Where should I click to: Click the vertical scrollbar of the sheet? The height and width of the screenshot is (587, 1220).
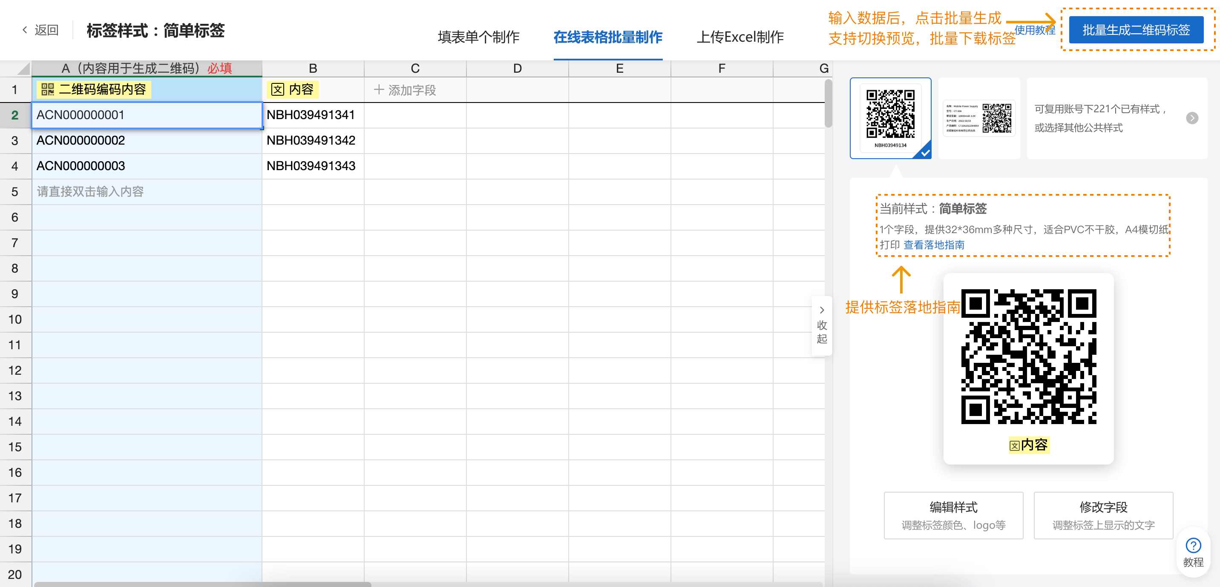point(828,104)
